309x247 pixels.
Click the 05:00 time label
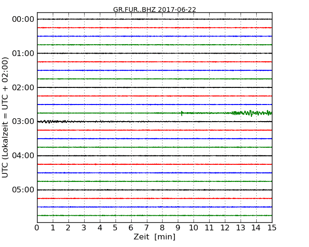coord(23,190)
